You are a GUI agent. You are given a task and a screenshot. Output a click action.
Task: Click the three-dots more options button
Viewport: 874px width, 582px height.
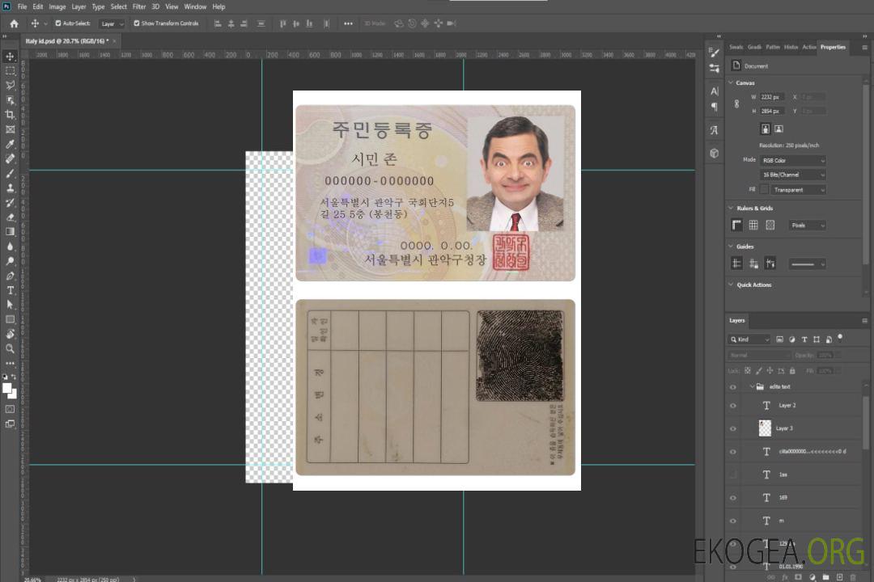click(x=348, y=23)
